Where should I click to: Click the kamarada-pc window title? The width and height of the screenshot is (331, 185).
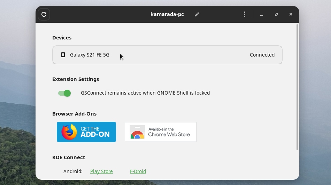pos(167,14)
